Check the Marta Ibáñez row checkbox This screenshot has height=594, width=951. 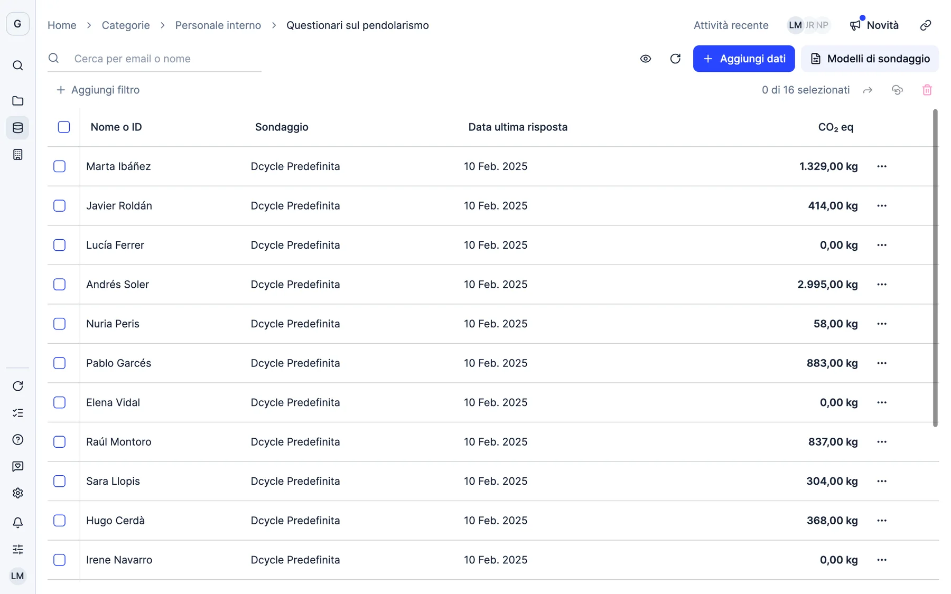pos(60,166)
